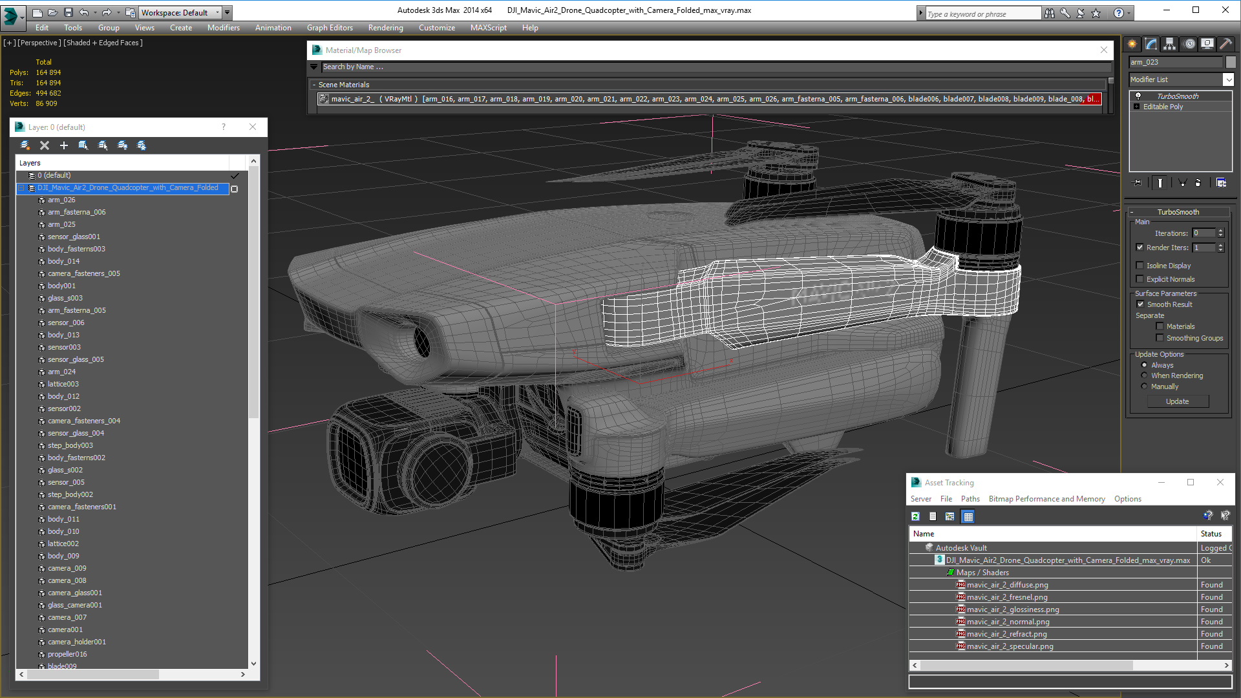
Task: Click Refresh icon in Asset Tracking toolbar
Action: click(x=915, y=516)
